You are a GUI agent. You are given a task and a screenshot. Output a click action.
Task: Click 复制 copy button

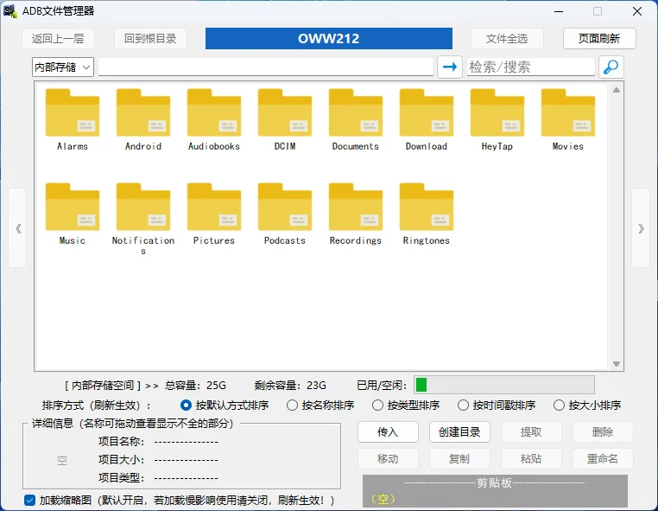(x=459, y=459)
